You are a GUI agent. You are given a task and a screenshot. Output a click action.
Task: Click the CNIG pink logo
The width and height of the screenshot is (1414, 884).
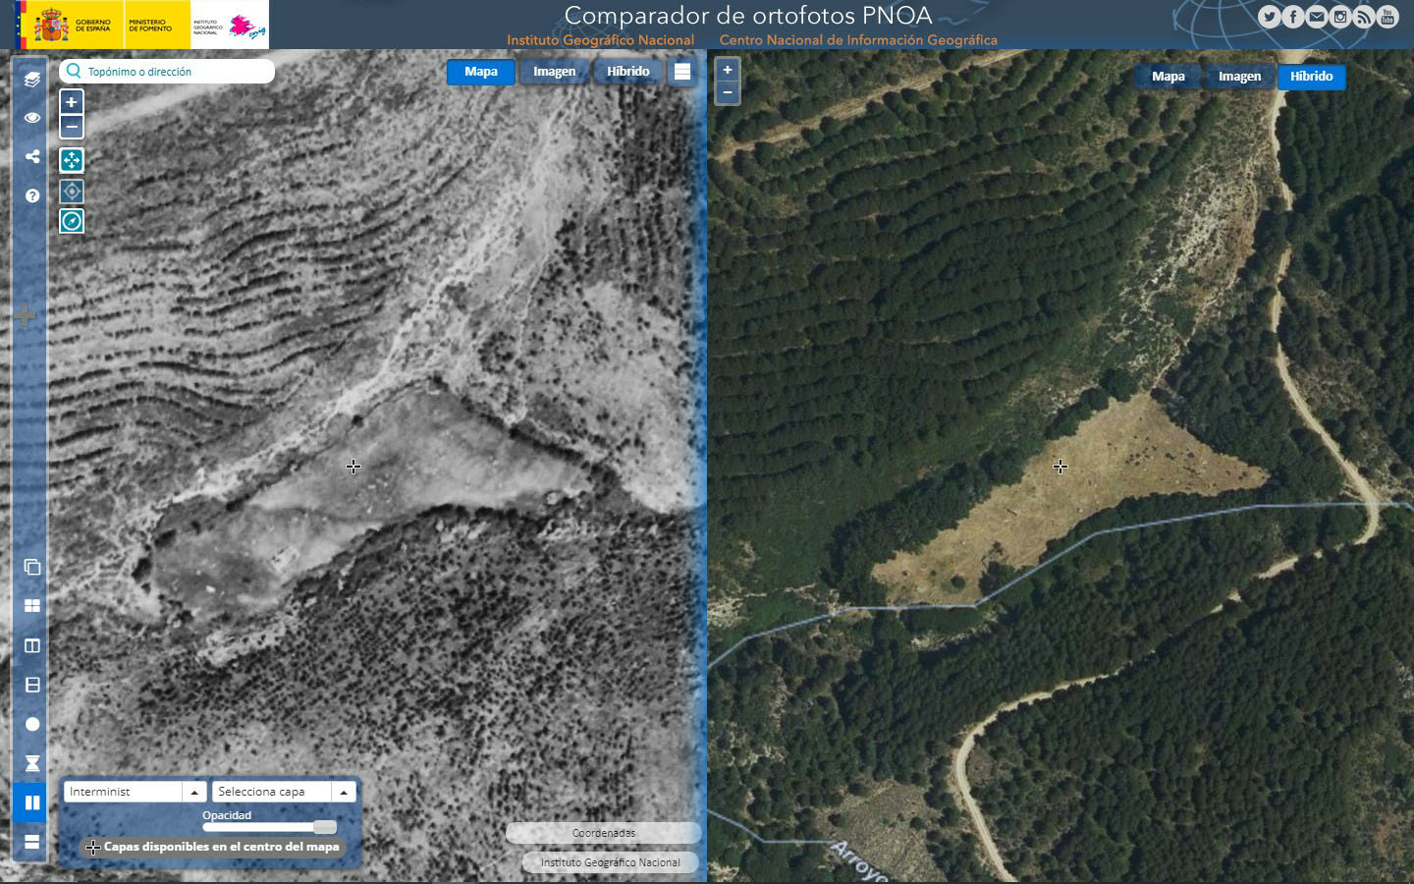coord(247,27)
